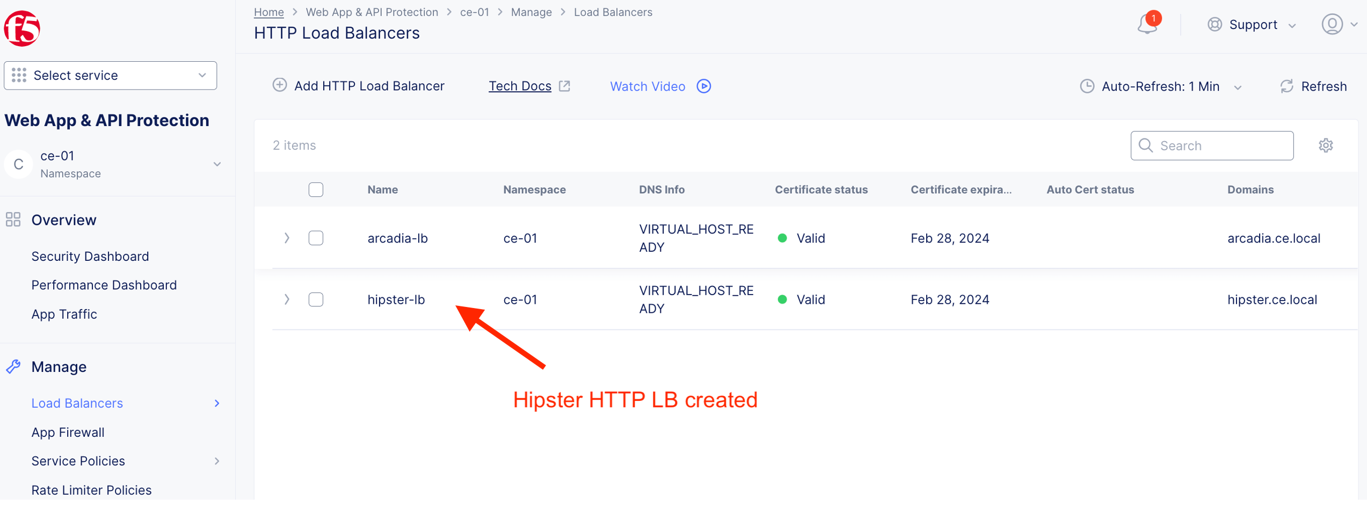Expand the ce-01 Namespace selector
Viewport: 1367px width, 512px height.
click(217, 164)
